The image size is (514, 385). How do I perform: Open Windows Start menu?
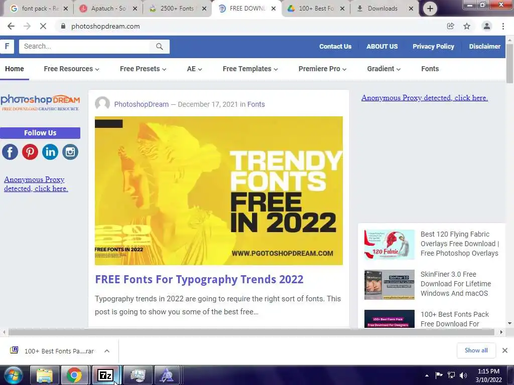13,375
